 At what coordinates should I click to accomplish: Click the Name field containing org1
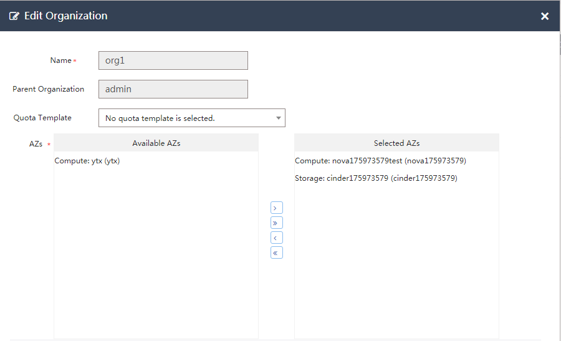point(173,60)
